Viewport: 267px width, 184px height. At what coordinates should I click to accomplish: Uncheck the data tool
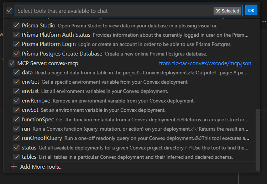(x=16, y=72)
